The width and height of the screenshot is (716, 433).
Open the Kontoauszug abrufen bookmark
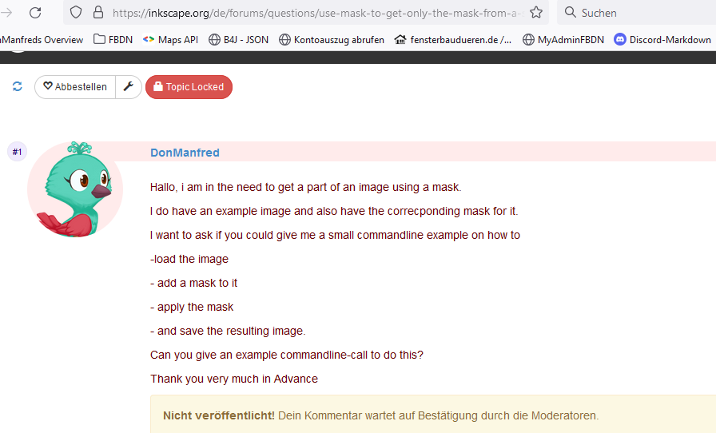(x=331, y=39)
